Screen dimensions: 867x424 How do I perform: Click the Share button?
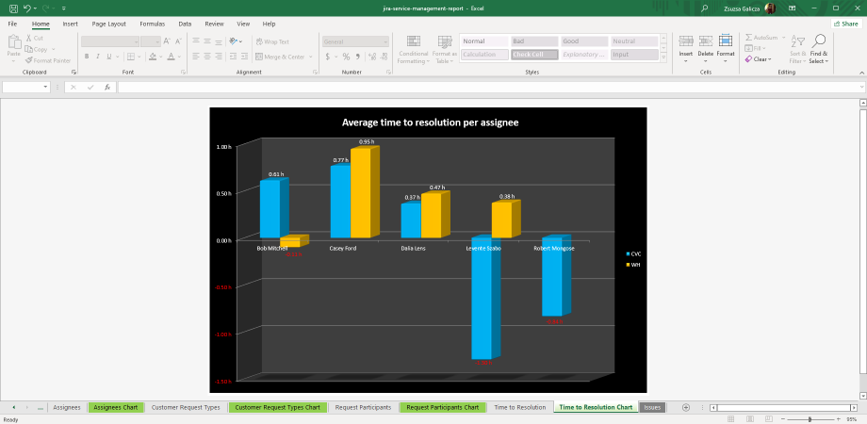pyautogui.click(x=844, y=23)
